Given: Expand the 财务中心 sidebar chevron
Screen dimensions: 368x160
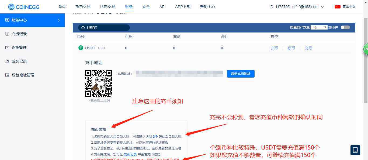Looking at the screenshot, I should [x=59, y=20].
